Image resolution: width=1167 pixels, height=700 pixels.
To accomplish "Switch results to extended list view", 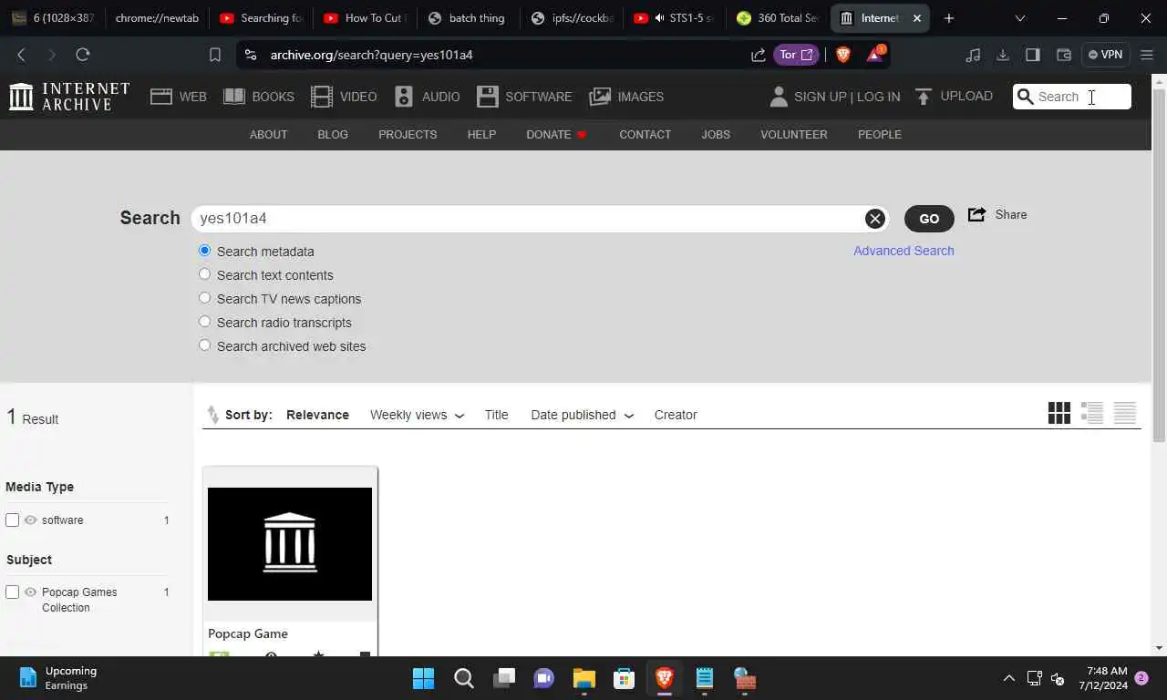I will pos(1092,413).
